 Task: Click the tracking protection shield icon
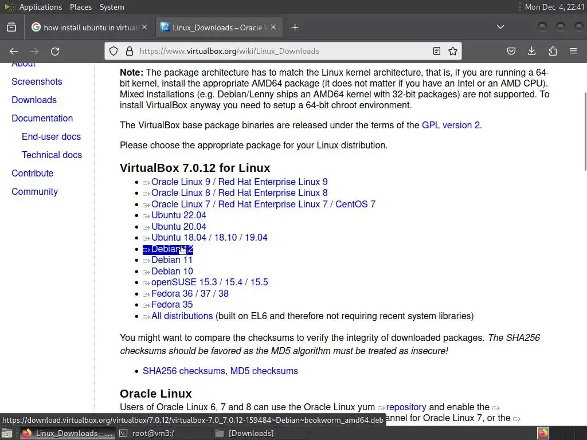point(114,51)
